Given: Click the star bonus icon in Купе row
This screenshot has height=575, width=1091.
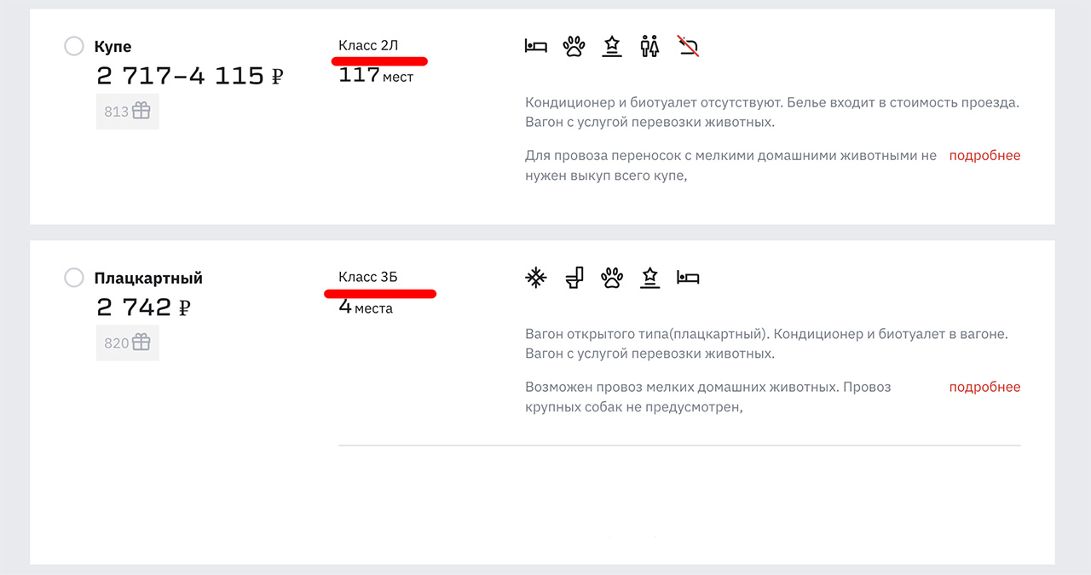Looking at the screenshot, I should (x=612, y=46).
